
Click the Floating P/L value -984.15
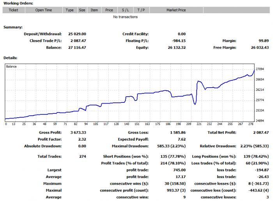click(179, 41)
